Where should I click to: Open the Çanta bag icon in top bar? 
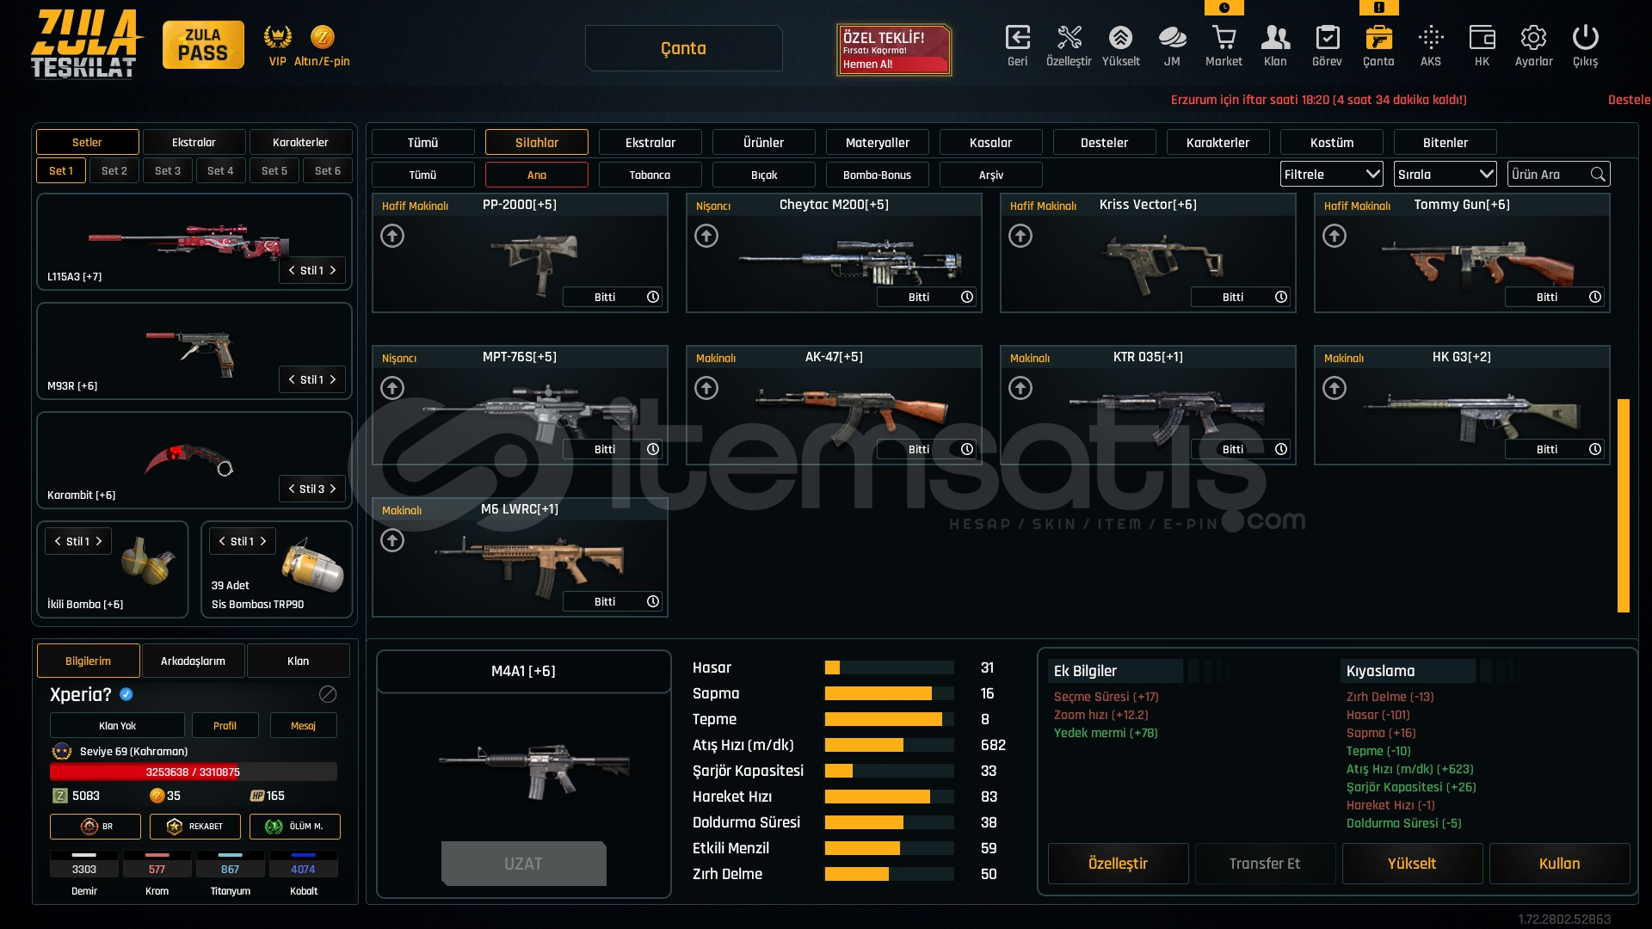1378,37
